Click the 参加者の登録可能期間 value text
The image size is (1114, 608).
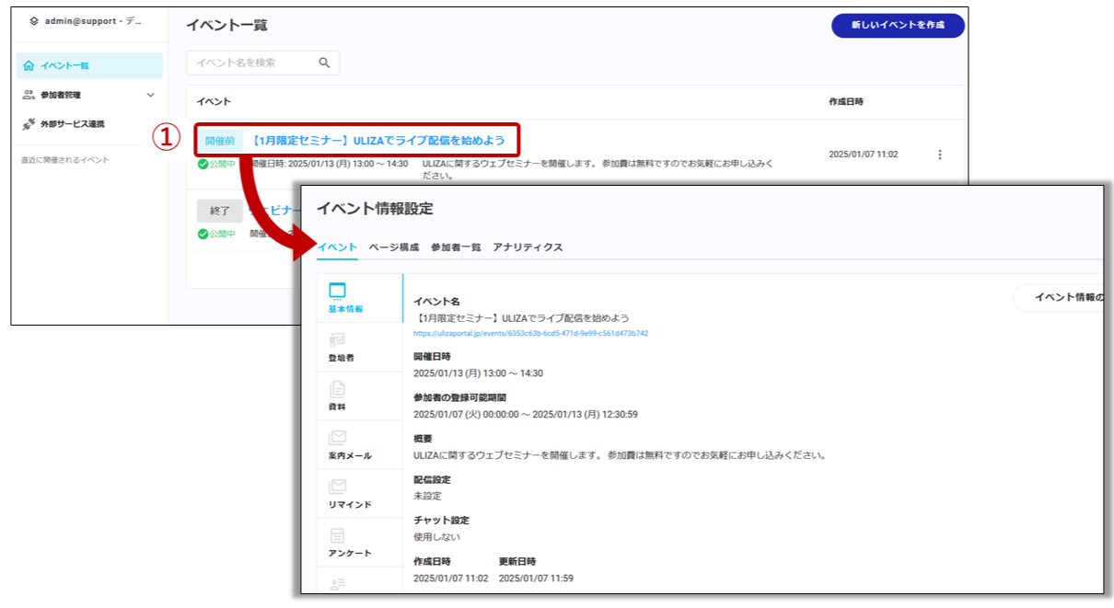(x=526, y=414)
